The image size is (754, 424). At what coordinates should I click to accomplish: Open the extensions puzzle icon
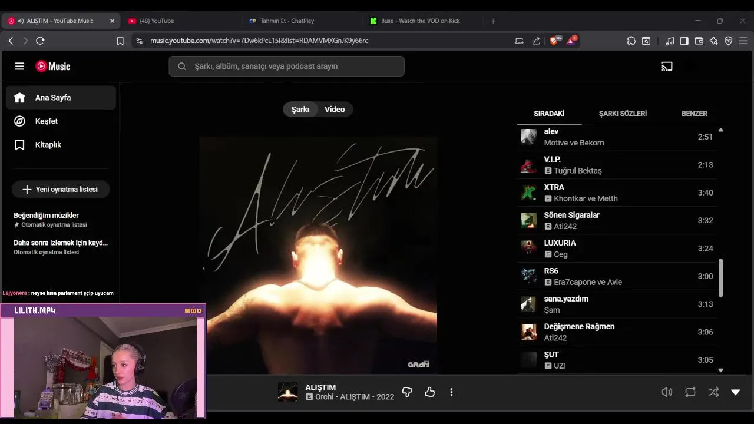point(631,41)
